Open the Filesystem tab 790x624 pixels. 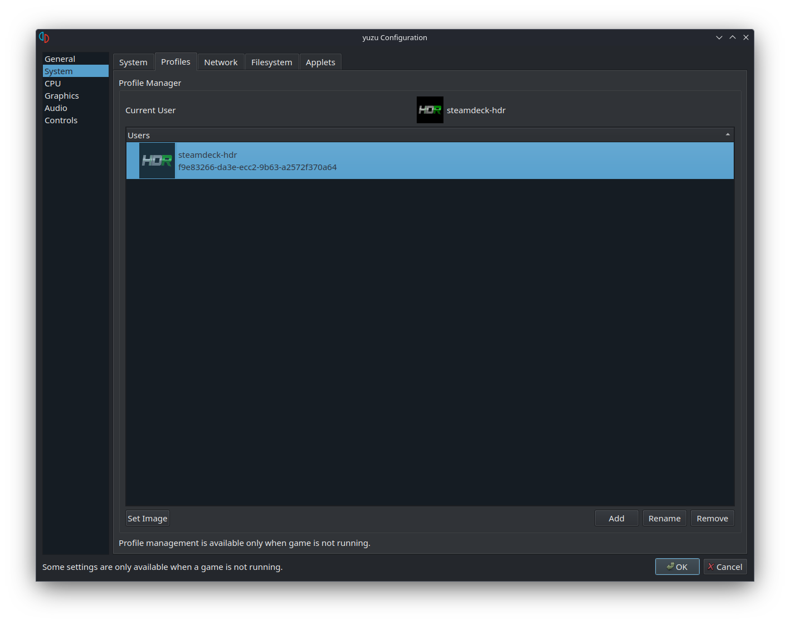pos(272,62)
